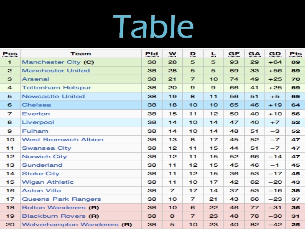Open the Bolton Wanderers link
The height and width of the screenshot is (229, 305).
point(54,208)
